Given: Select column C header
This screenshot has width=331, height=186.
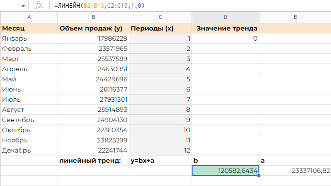Looking at the screenshot, I should 161,17.
